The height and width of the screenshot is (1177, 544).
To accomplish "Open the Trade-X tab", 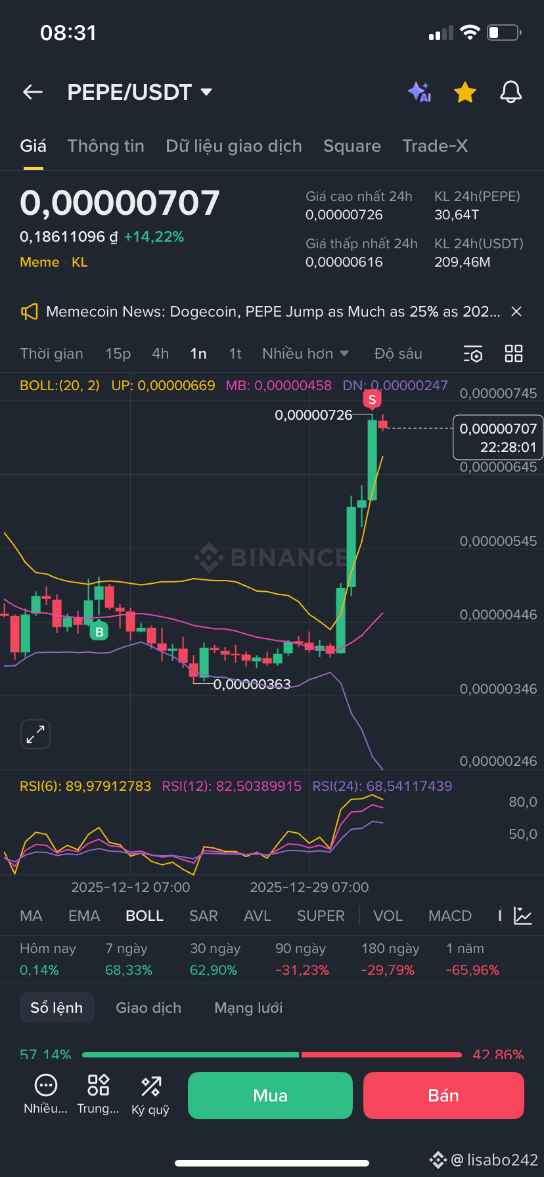I will click(435, 146).
